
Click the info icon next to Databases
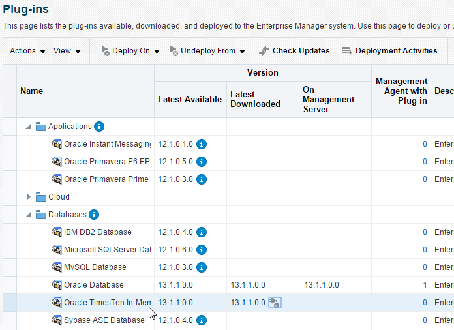click(x=94, y=215)
